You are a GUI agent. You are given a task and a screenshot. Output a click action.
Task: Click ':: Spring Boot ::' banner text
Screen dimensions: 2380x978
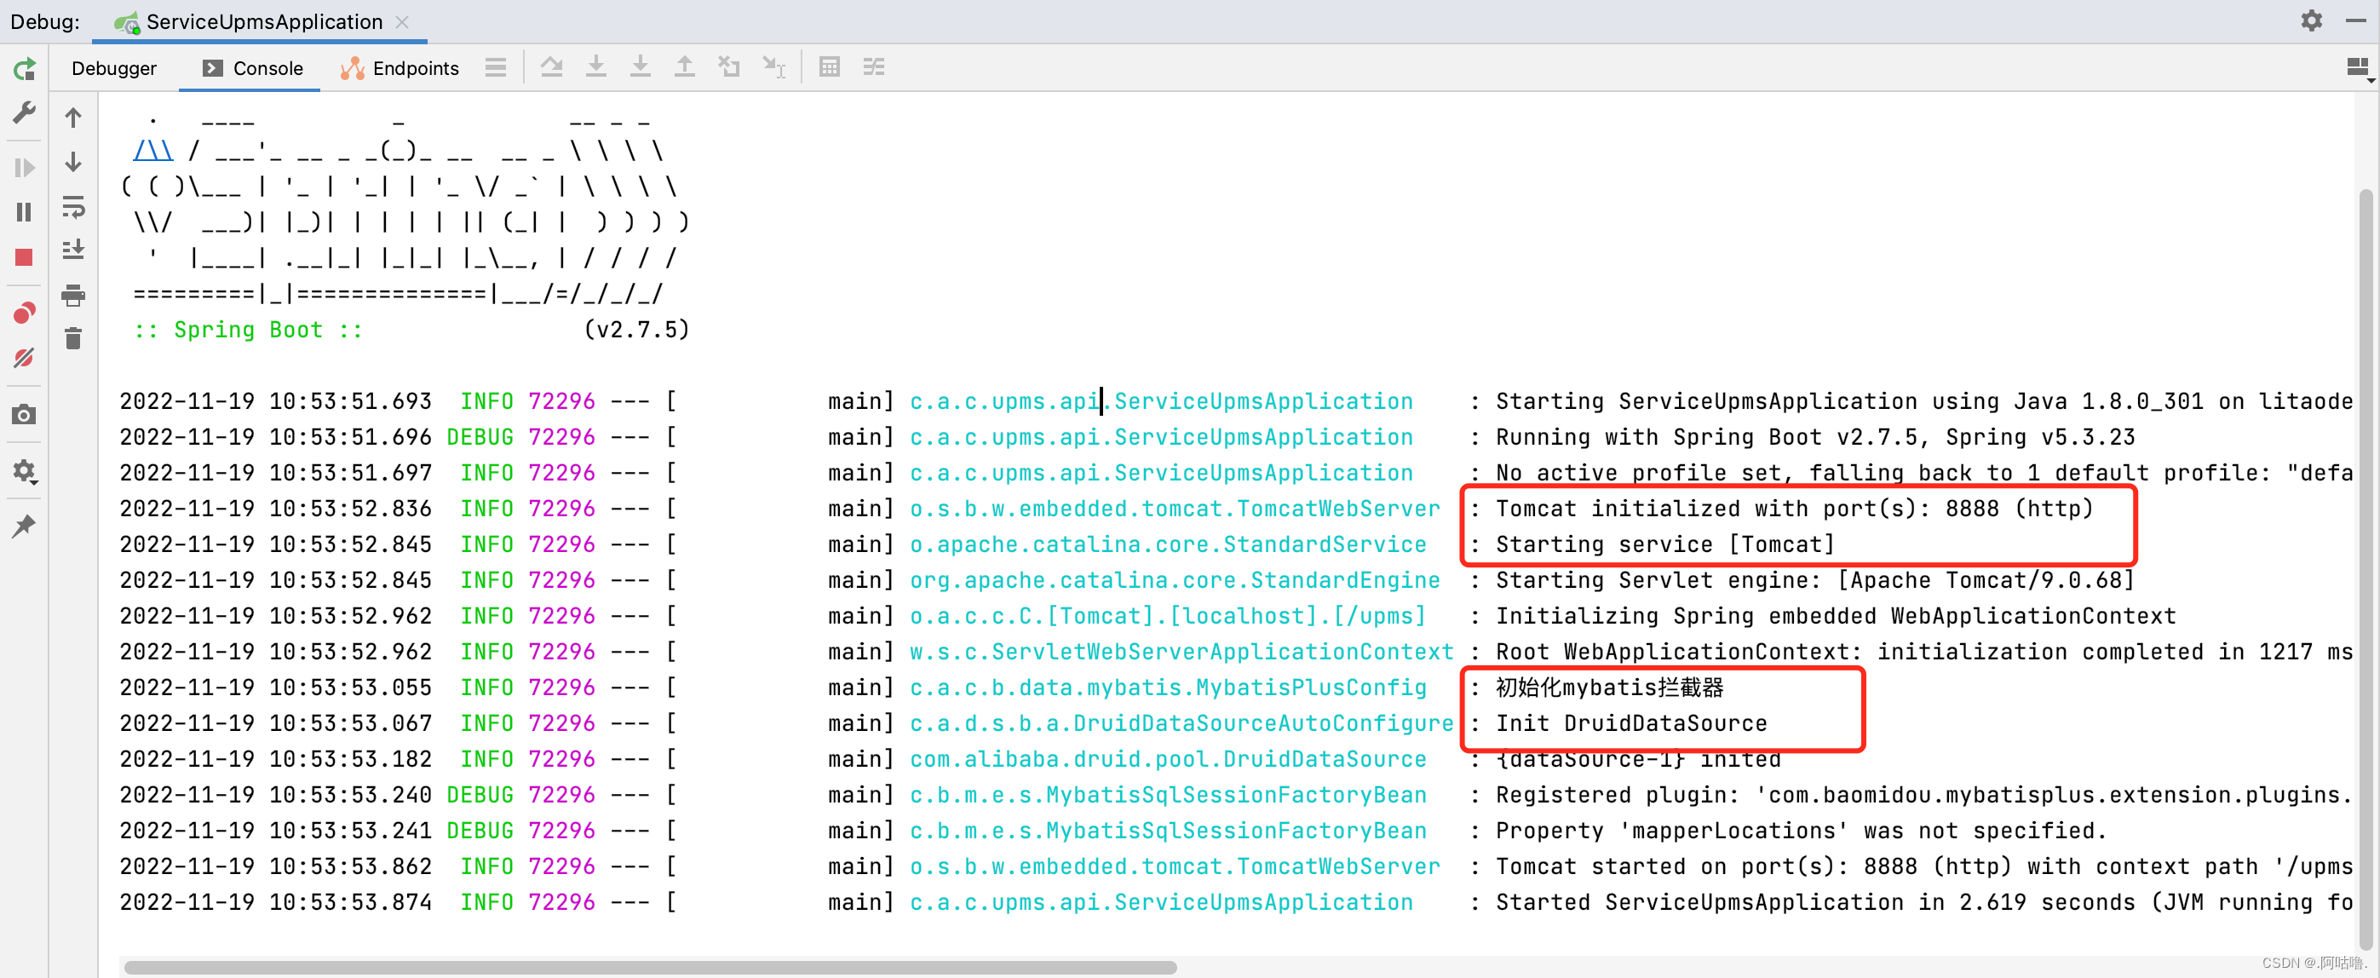coord(249,330)
